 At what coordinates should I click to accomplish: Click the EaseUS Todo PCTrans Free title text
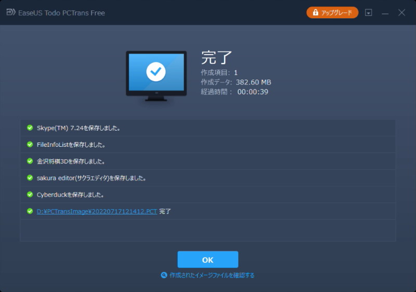tap(61, 12)
